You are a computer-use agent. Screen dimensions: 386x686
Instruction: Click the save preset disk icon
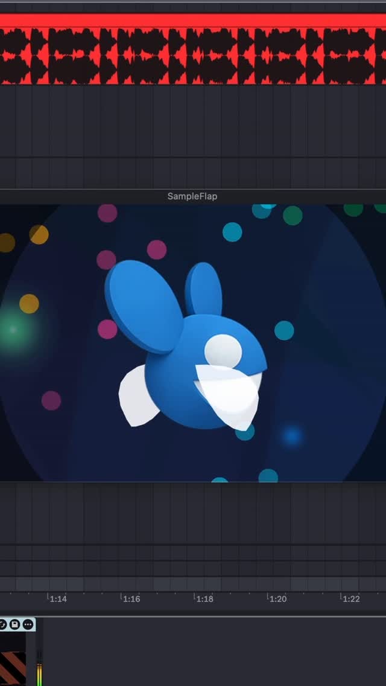click(x=15, y=624)
